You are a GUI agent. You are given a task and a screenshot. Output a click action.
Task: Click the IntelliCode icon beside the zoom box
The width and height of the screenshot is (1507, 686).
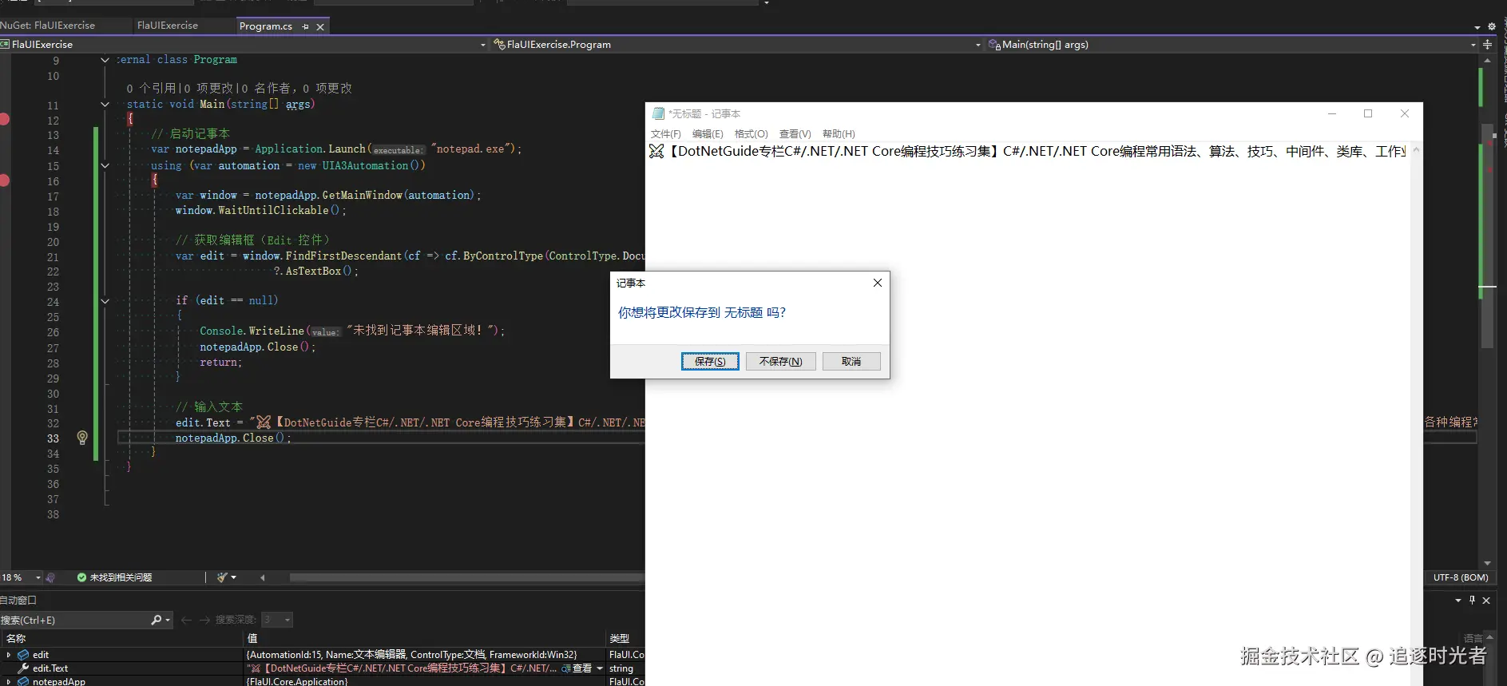point(50,577)
